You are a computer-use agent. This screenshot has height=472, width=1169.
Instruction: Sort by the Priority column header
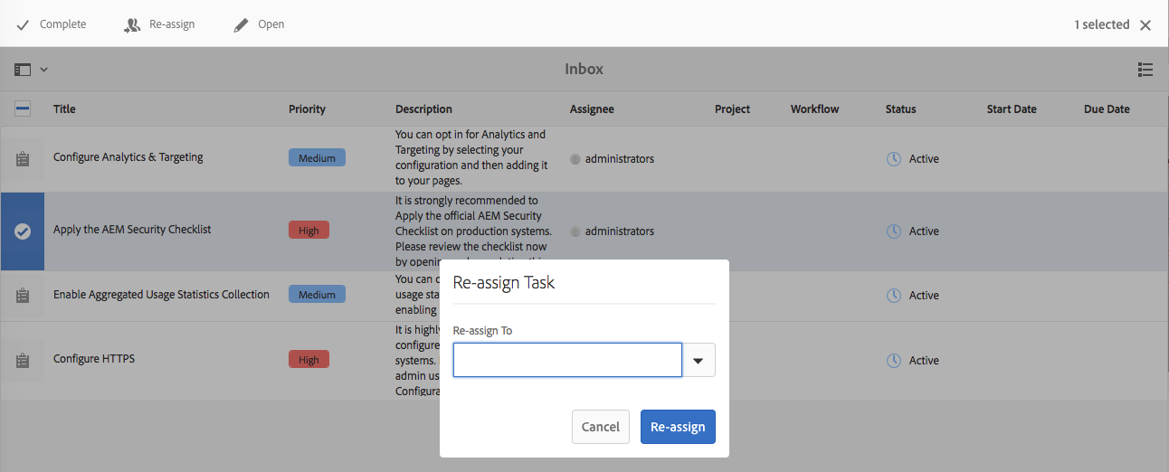(x=307, y=109)
